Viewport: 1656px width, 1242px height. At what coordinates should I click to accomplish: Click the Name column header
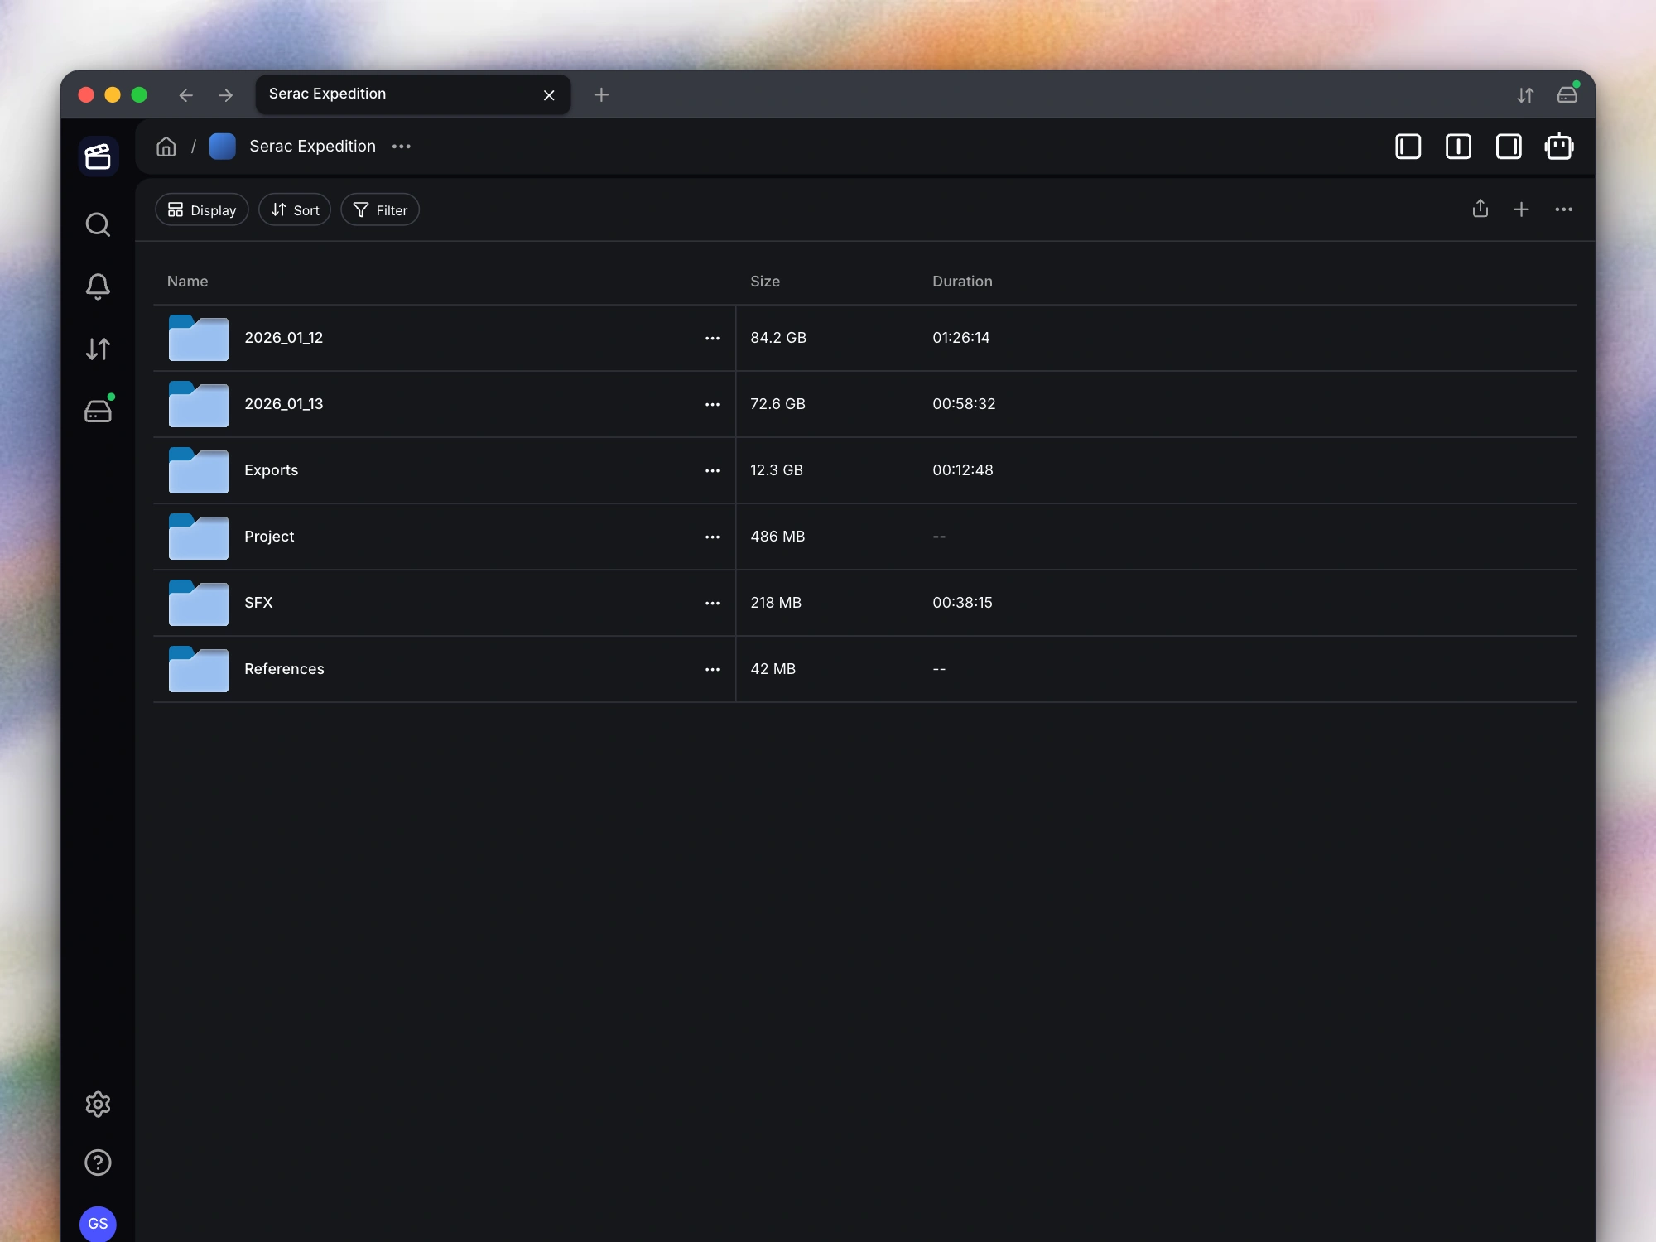187,282
